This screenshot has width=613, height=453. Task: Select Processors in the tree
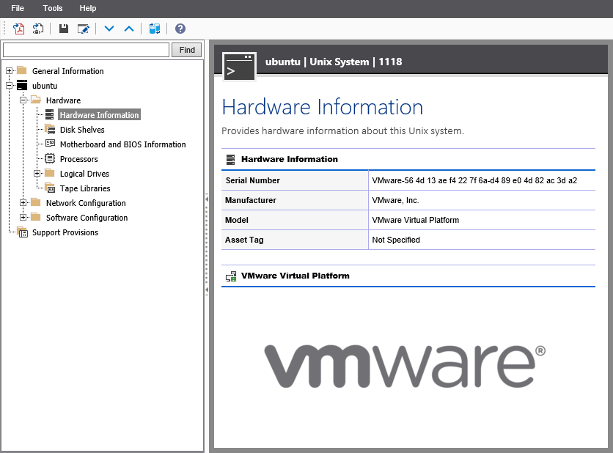coord(78,159)
